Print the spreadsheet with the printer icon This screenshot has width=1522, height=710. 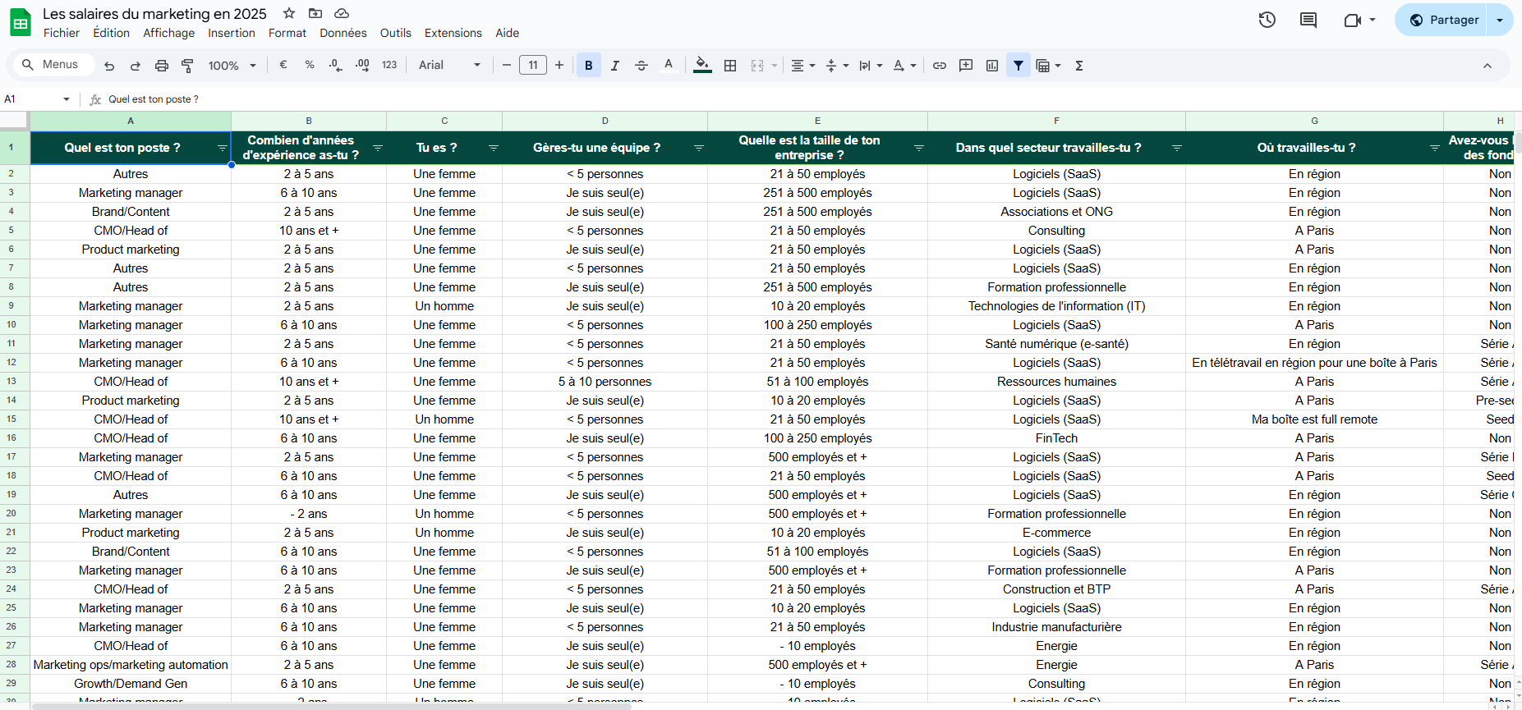pos(162,66)
